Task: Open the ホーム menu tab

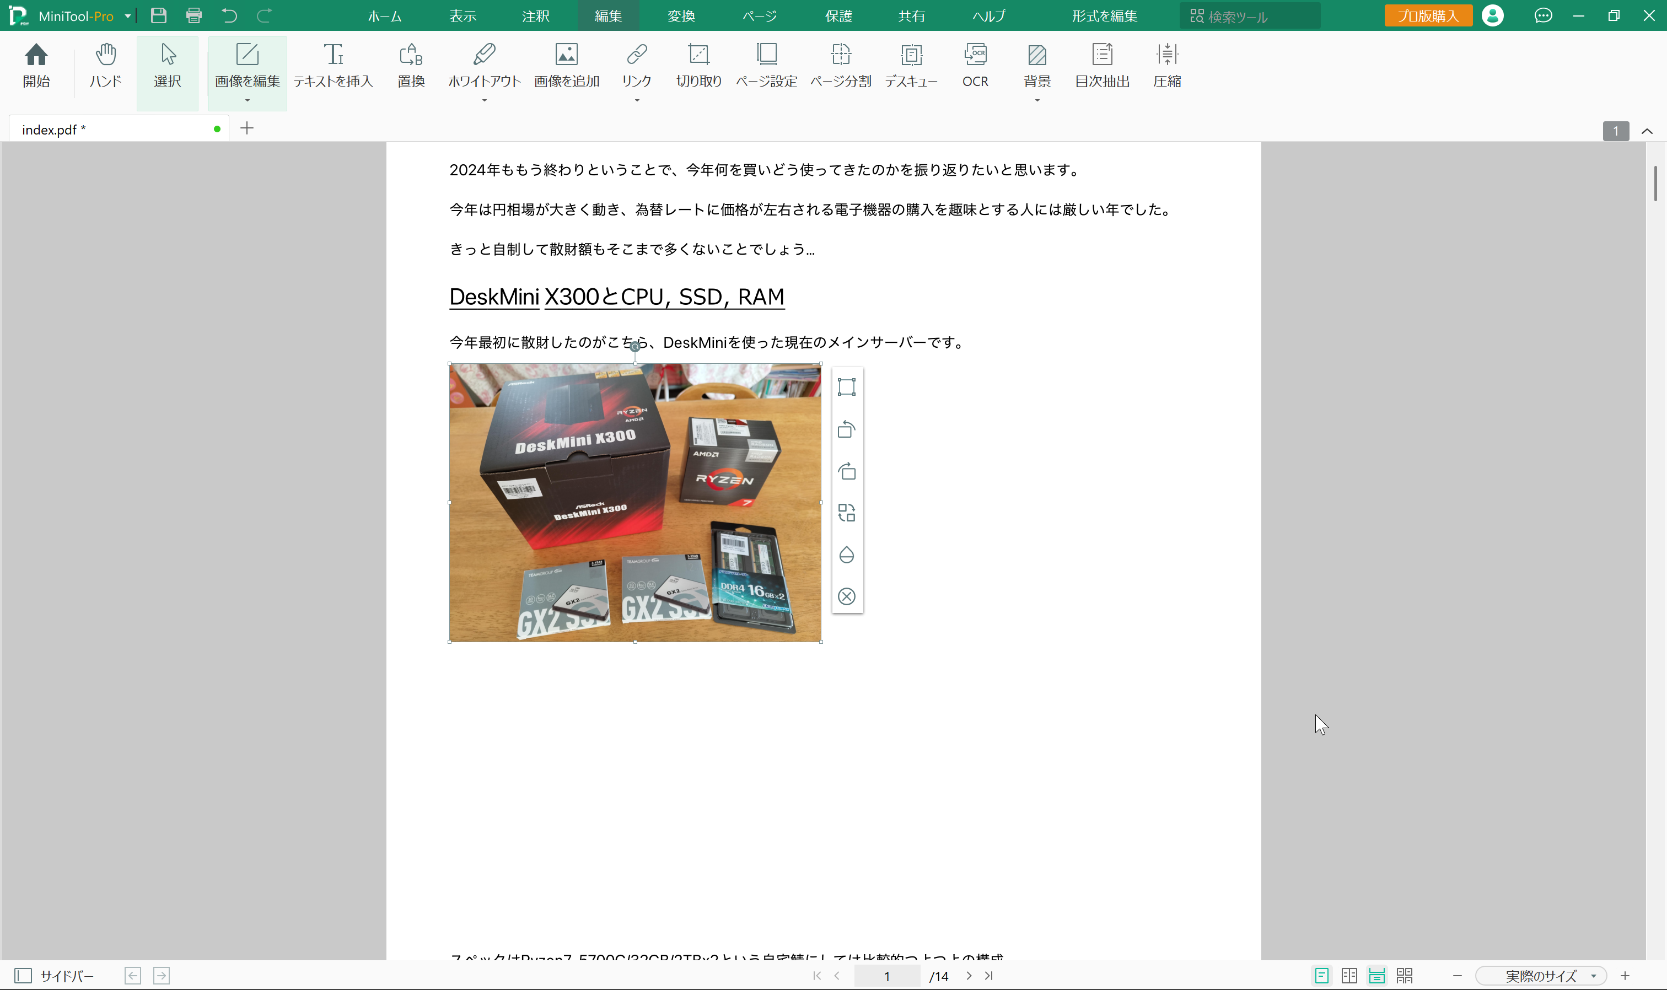Action: [384, 16]
